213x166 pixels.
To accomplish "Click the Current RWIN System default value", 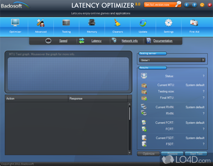I will [x=195, y=107].
